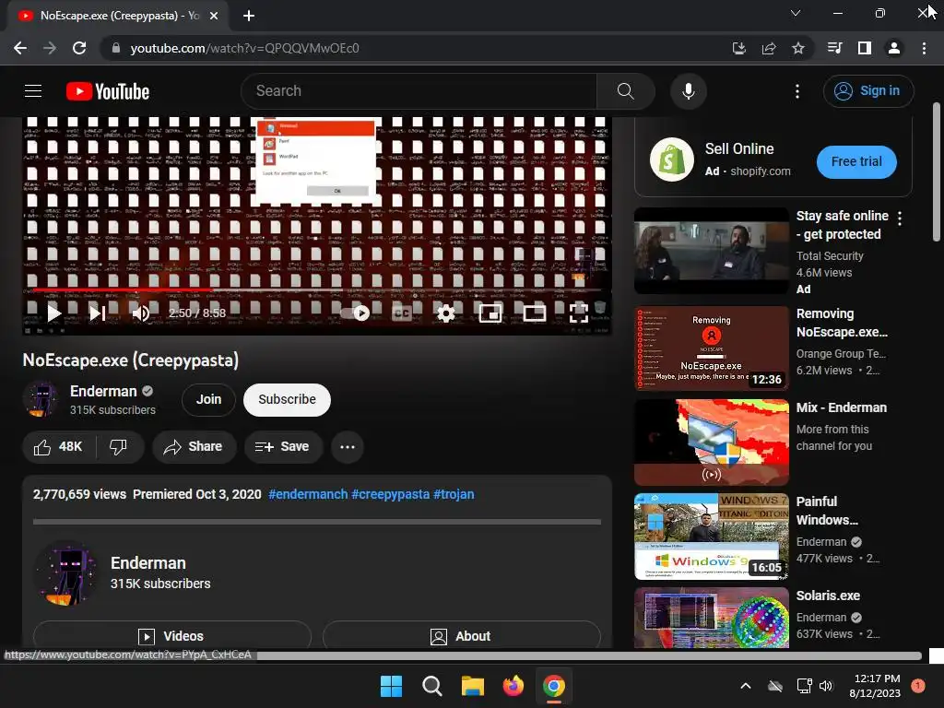This screenshot has height=708, width=944.
Task: Install the app via the address bar icon
Action: point(738,48)
